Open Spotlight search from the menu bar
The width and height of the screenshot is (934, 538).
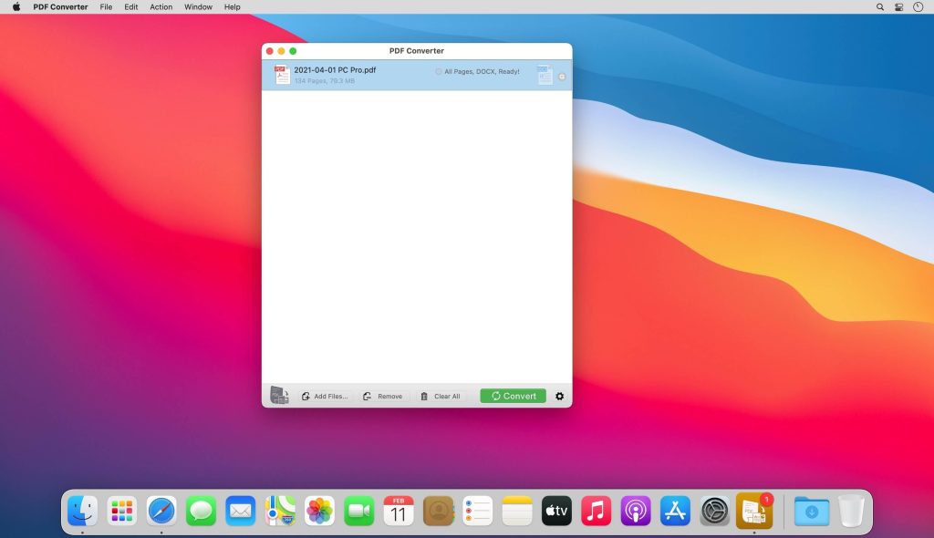[x=879, y=6]
